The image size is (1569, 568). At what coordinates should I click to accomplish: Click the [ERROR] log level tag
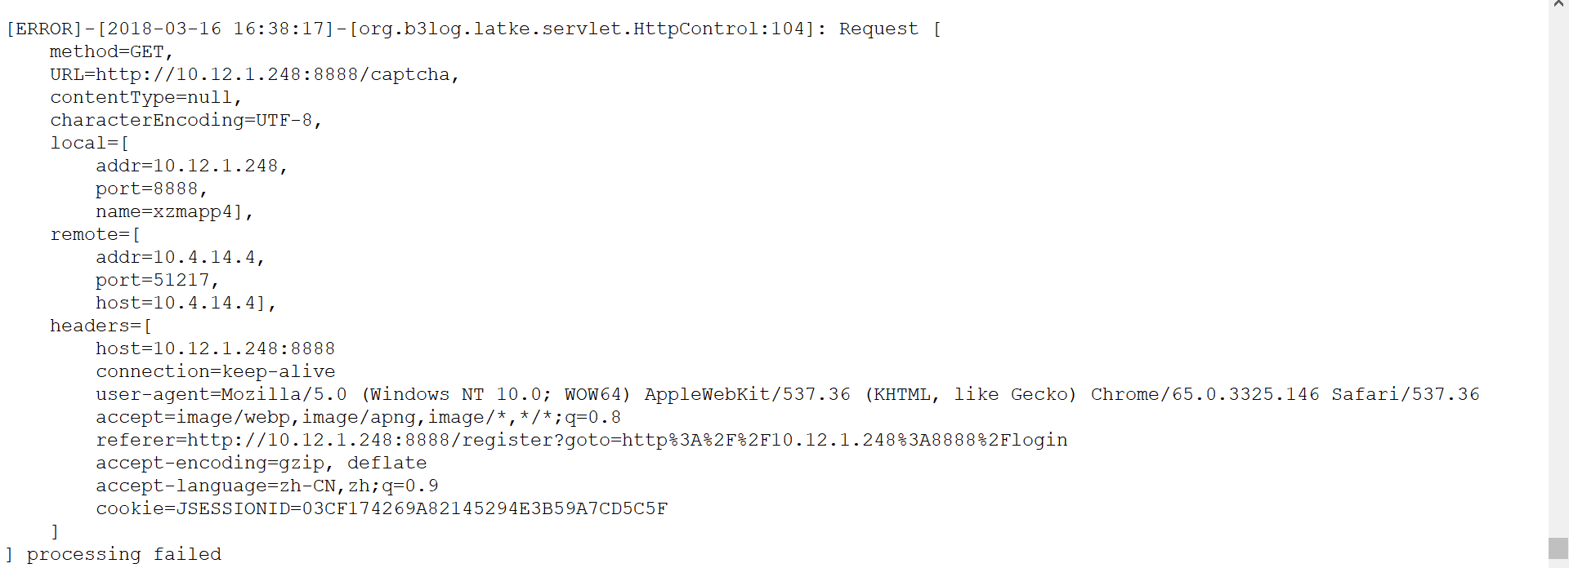(44, 29)
